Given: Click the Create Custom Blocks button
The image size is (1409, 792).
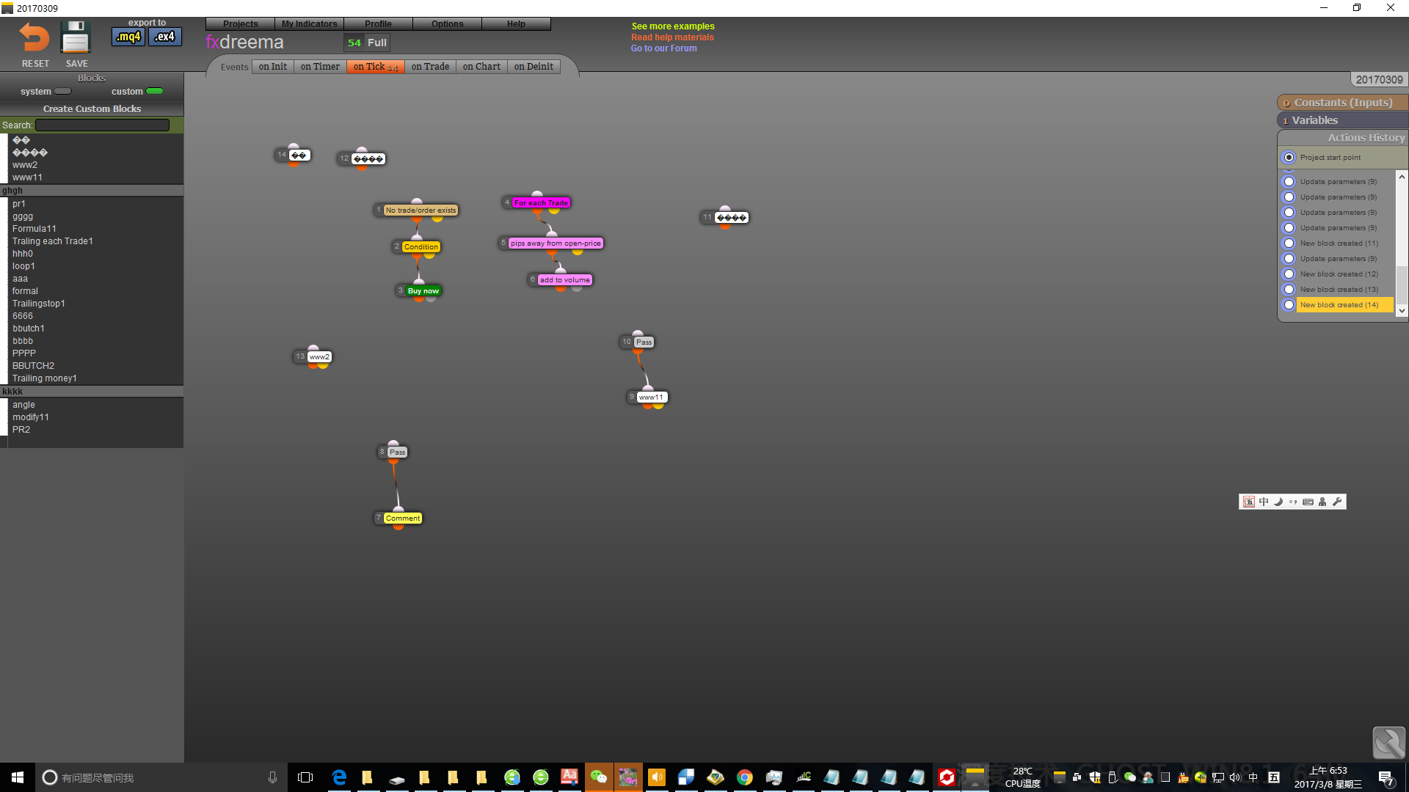Looking at the screenshot, I should [x=92, y=109].
